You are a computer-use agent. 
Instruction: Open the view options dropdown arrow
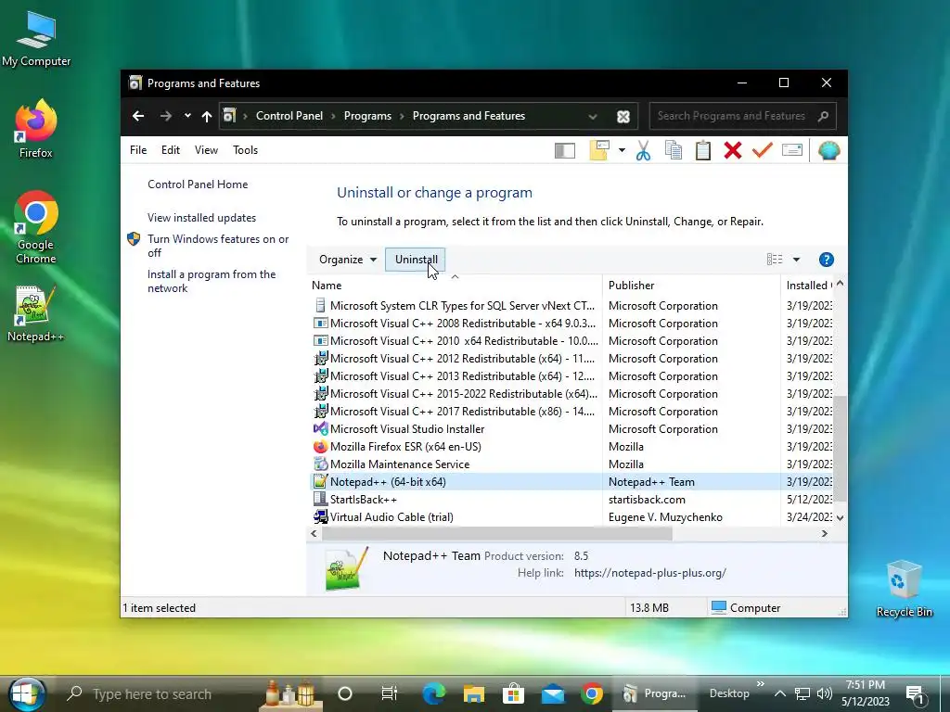coord(796,260)
